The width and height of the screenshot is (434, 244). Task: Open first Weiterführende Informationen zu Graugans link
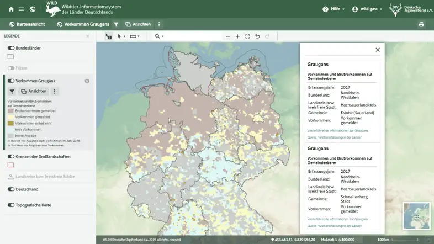[337, 130]
